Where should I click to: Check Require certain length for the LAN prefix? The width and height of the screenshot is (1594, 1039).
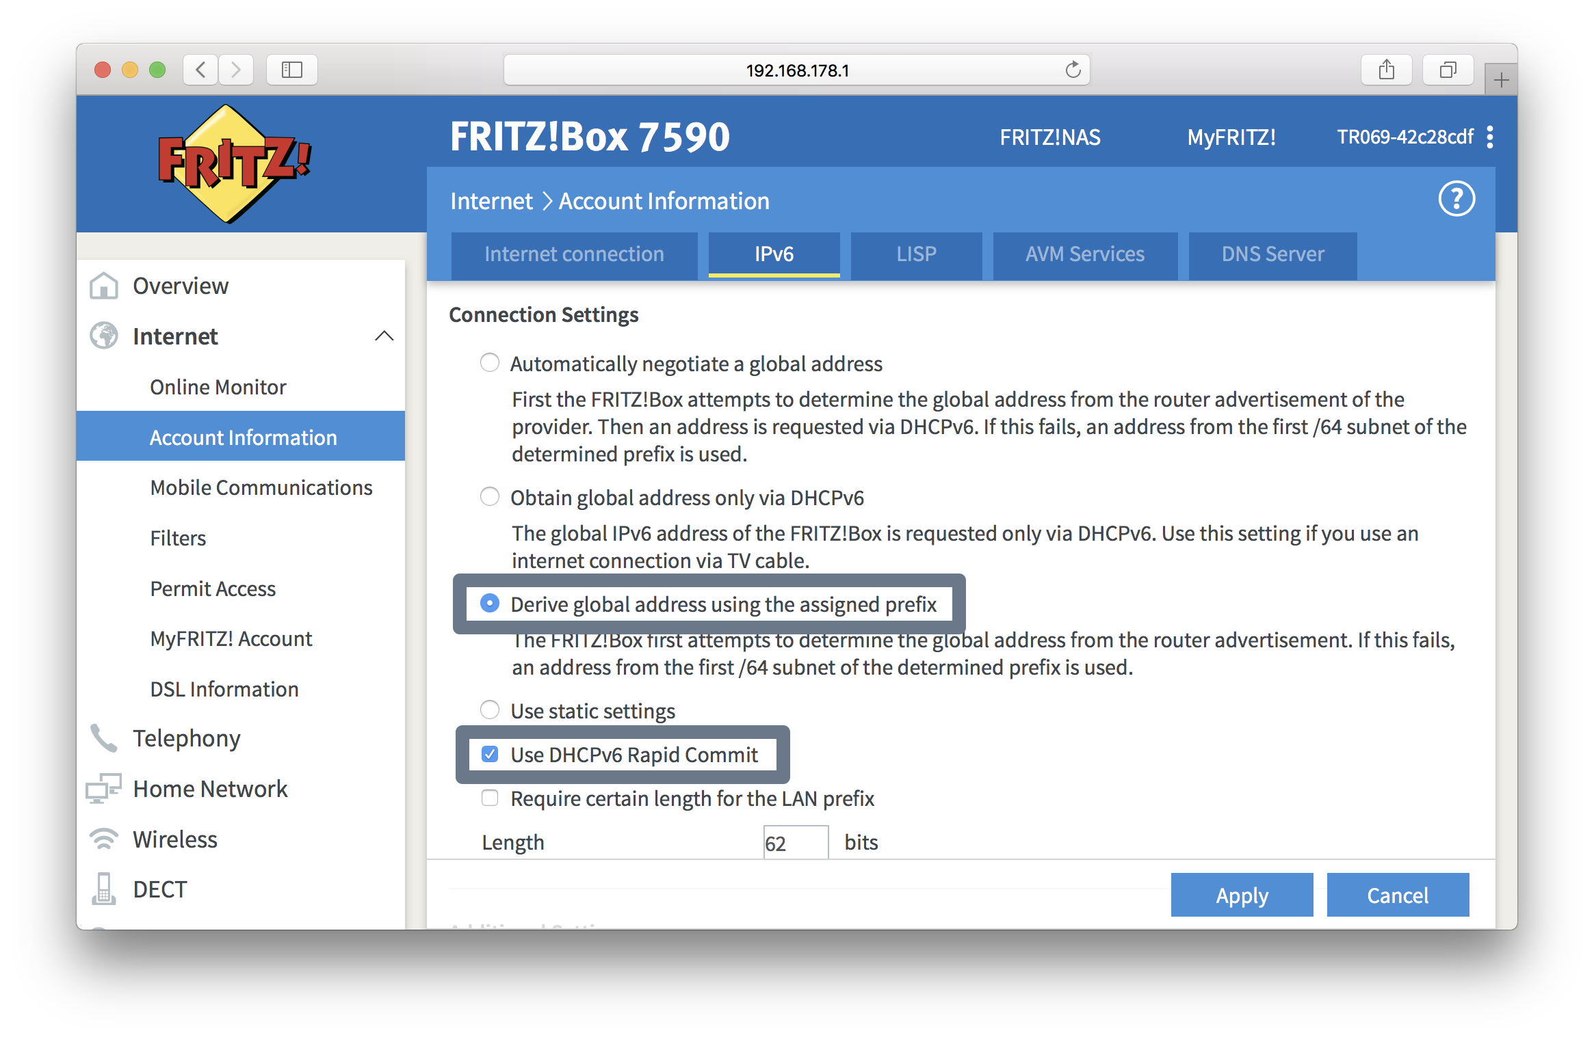[490, 798]
